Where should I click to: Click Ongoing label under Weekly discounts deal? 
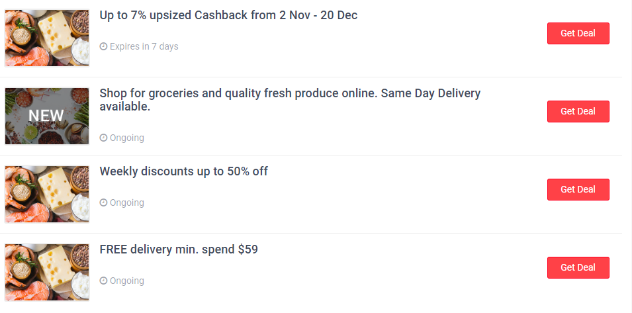pyautogui.click(x=126, y=202)
